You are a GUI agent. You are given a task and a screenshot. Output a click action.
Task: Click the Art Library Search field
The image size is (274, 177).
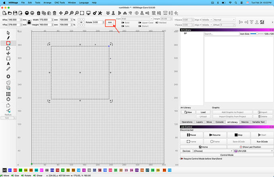(x=222, y=34)
